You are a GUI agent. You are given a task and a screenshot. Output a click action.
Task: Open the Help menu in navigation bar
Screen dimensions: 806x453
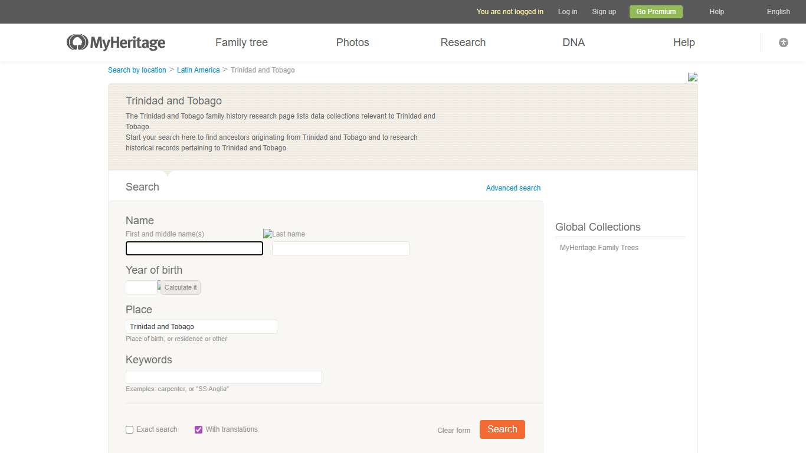pyautogui.click(x=683, y=42)
